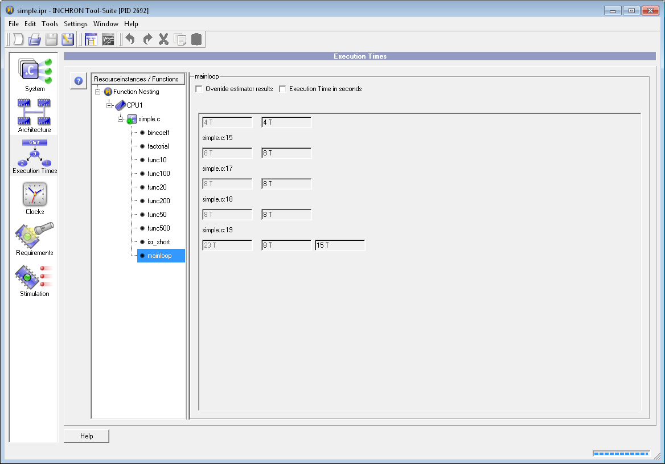
Task: Enable Override estimator results checkbox
Action: (x=199, y=89)
